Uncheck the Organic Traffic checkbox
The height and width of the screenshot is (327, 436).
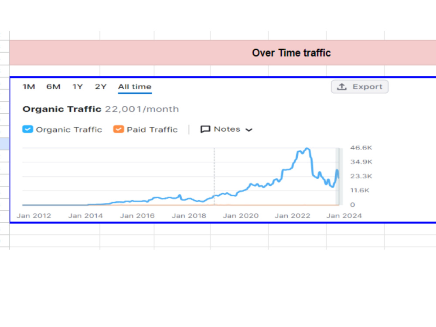point(27,129)
